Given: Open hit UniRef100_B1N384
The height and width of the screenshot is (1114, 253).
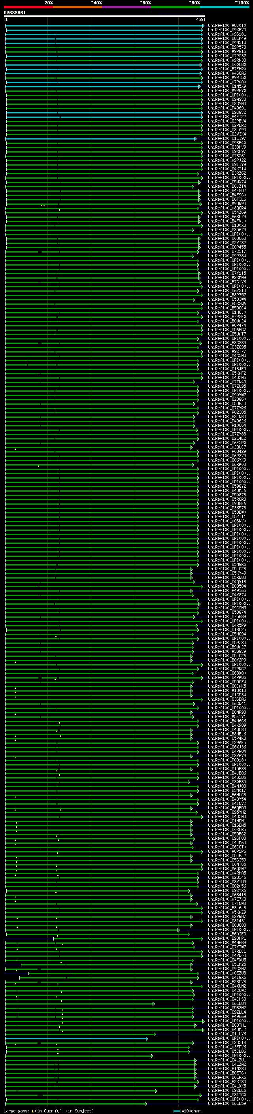Looking at the screenshot, I should coord(227,1069).
